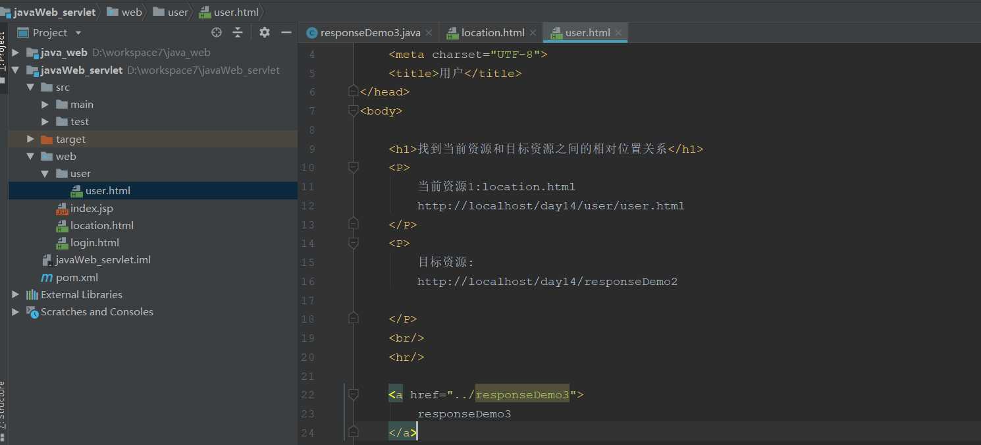Open location.html in project tree
This screenshot has width=981, height=445.
click(x=102, y=225)
